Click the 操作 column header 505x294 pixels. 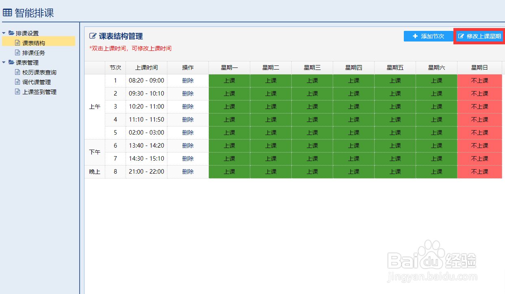pos(188,68)
